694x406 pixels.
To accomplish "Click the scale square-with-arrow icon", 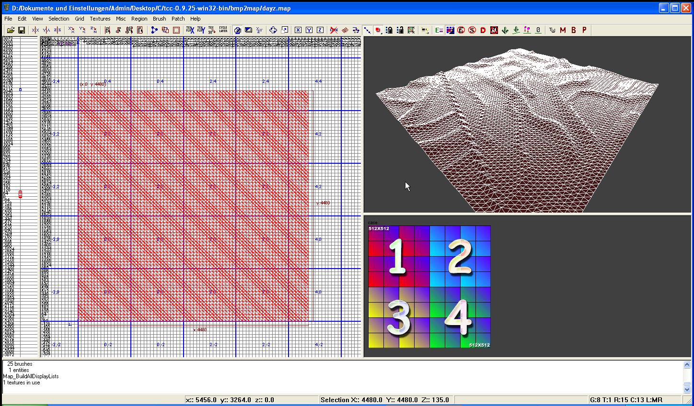I will pyautogui.click(x=285, y=30).
